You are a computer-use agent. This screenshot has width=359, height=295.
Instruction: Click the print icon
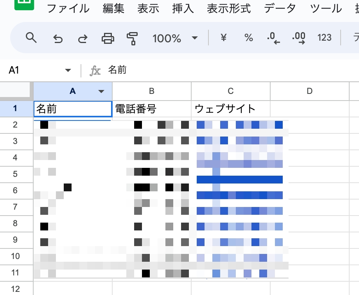pyautogui.click(x=108, y=38)
